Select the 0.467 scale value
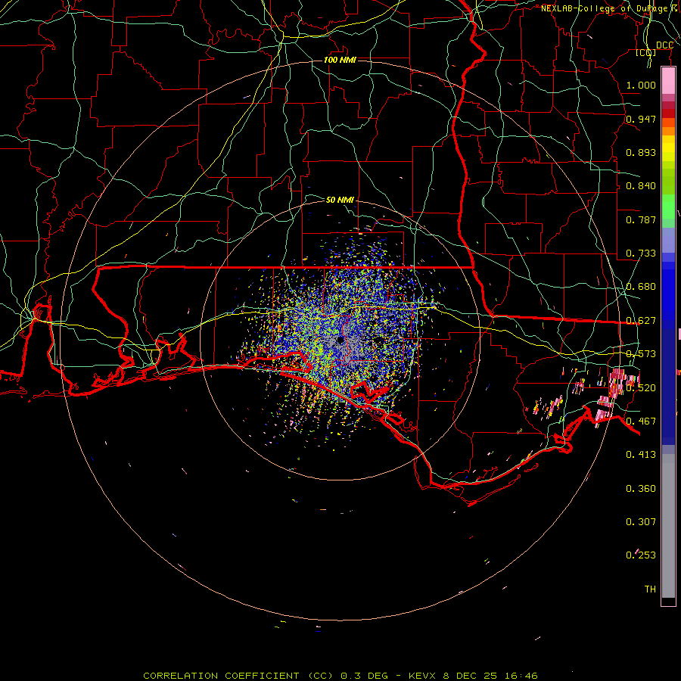The height and width of the screenshot is (681, 681). [641, 421]
